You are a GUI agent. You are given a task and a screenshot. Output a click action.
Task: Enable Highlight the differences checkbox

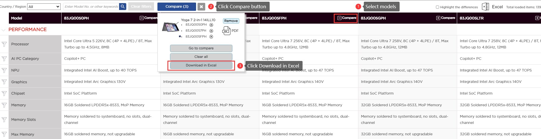tap(437, 7)
